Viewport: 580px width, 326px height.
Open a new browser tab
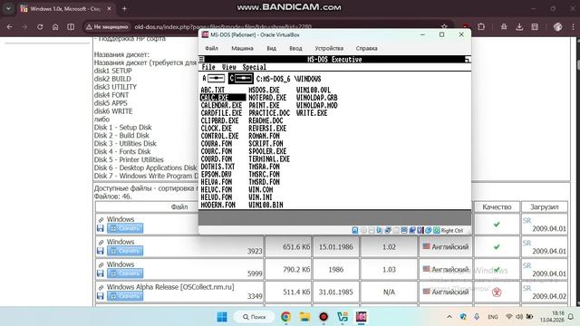pyautogui.click(x=124, y=8)
